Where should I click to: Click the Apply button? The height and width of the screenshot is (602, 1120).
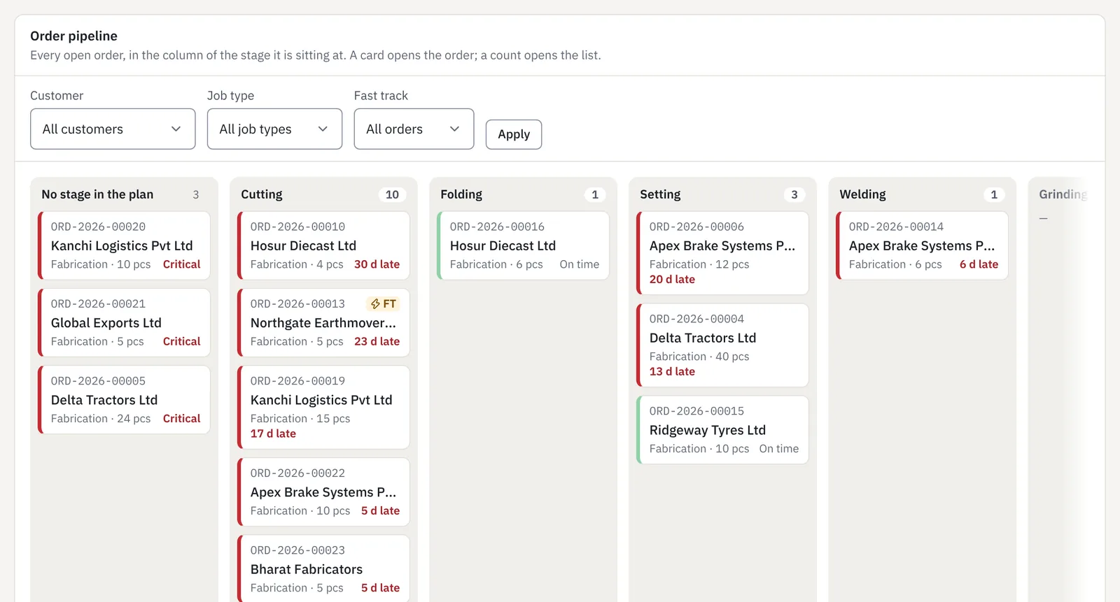pos(514,134)
